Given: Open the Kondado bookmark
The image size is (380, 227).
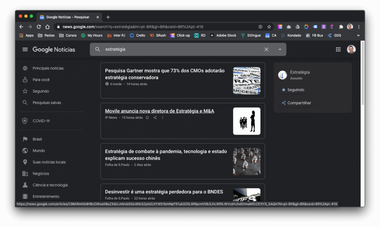Looking at the screenshot, I should (291, 35).
